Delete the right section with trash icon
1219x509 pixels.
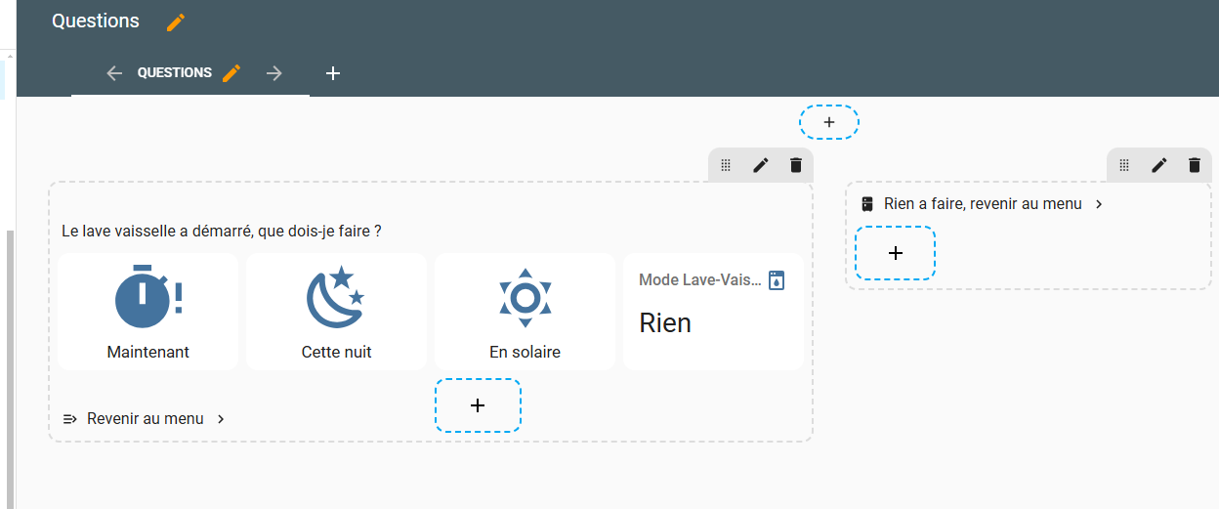pyautogui.click(x=1195, y=165)
